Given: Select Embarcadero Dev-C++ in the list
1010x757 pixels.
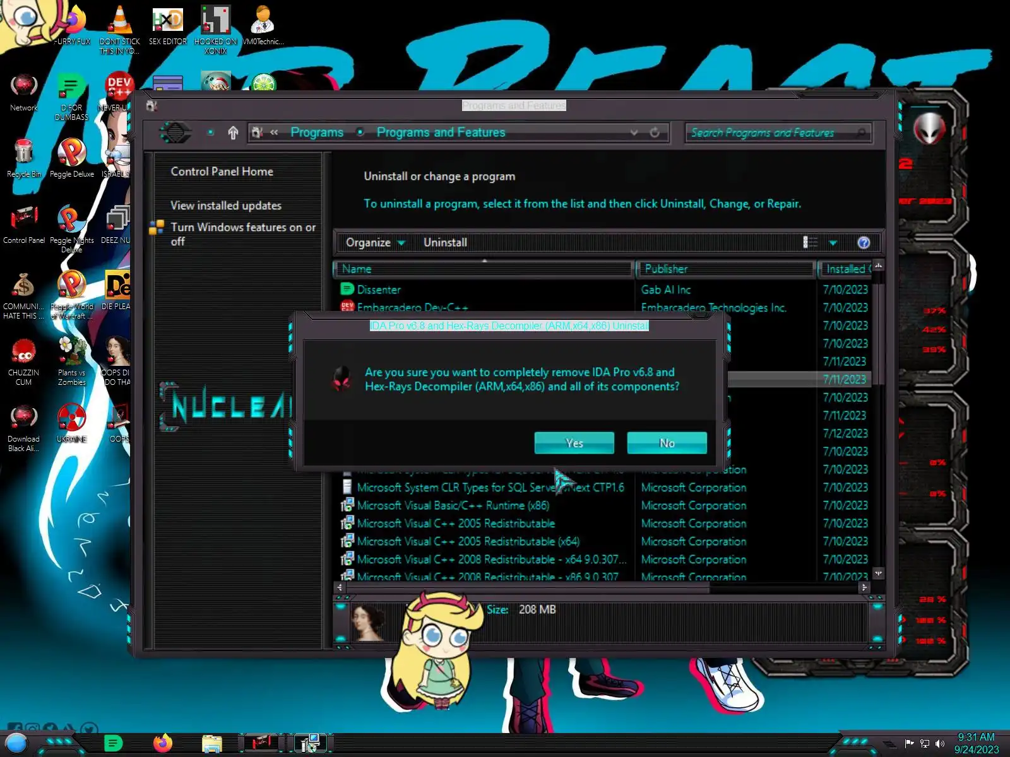Looking at the screenshot, I should (483, 307).
